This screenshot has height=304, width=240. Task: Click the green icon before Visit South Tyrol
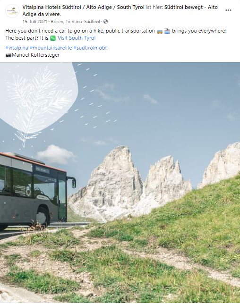click(x=53, y=38)
